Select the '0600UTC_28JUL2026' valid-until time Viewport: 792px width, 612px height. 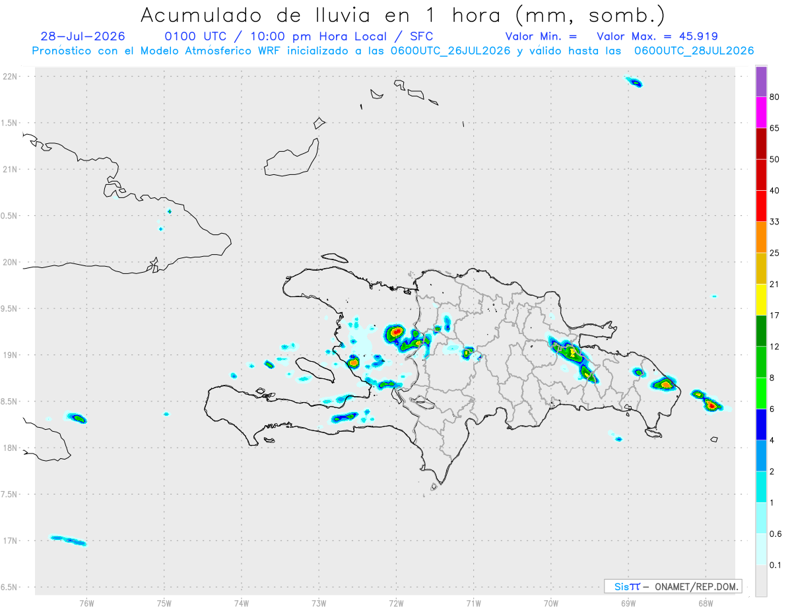694,51
